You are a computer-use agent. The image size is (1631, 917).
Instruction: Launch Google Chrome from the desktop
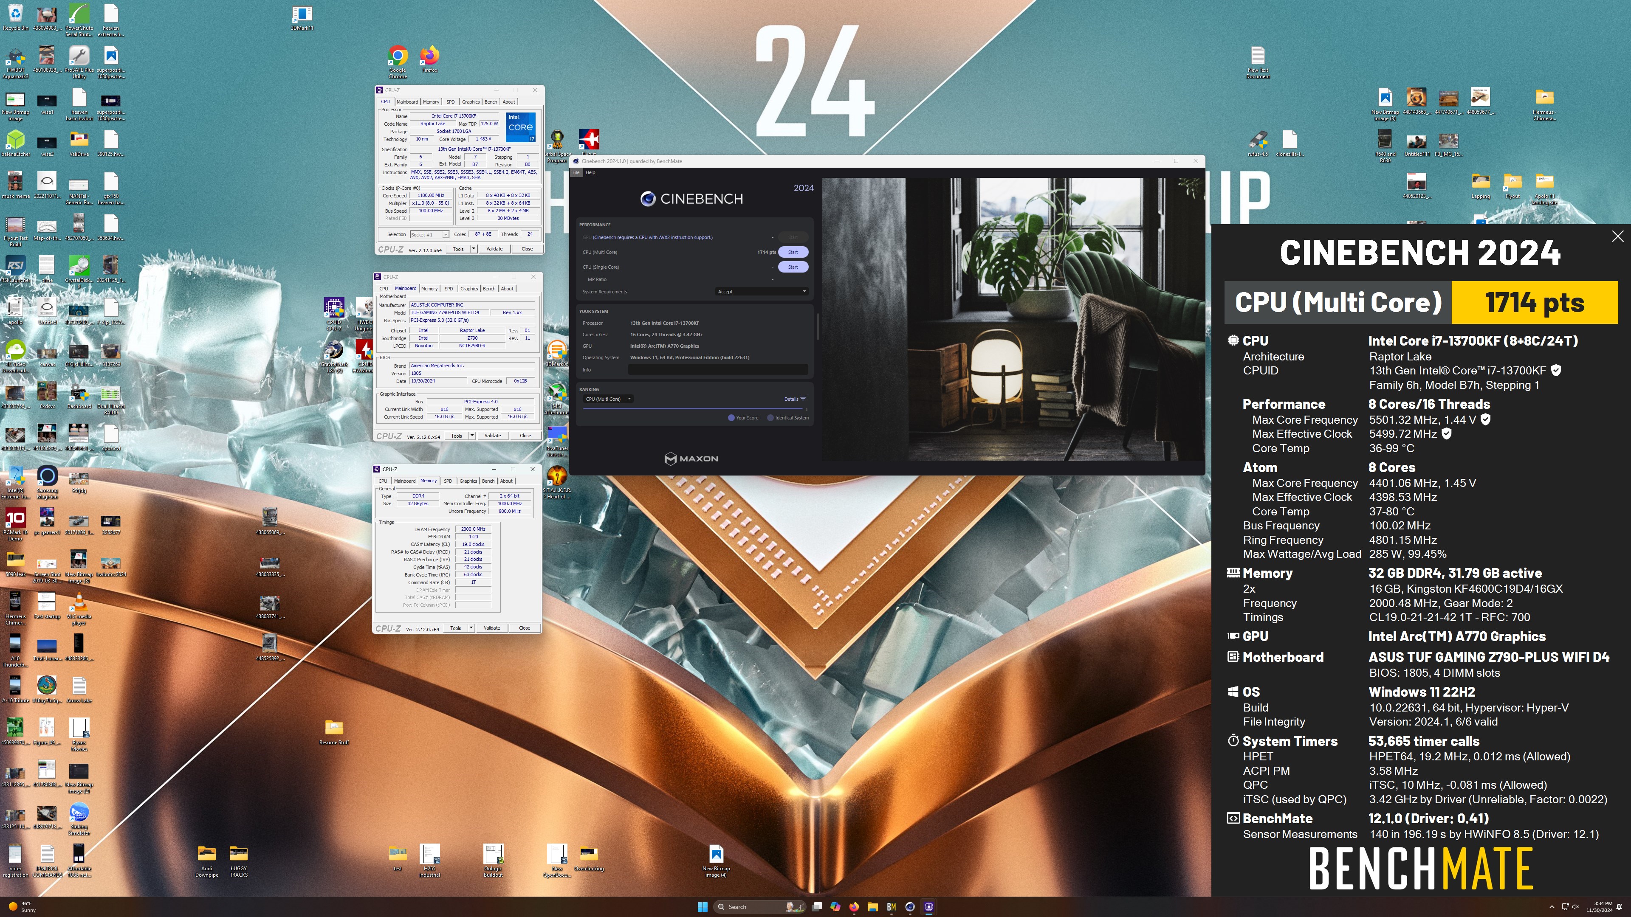(x=398, y=62)
